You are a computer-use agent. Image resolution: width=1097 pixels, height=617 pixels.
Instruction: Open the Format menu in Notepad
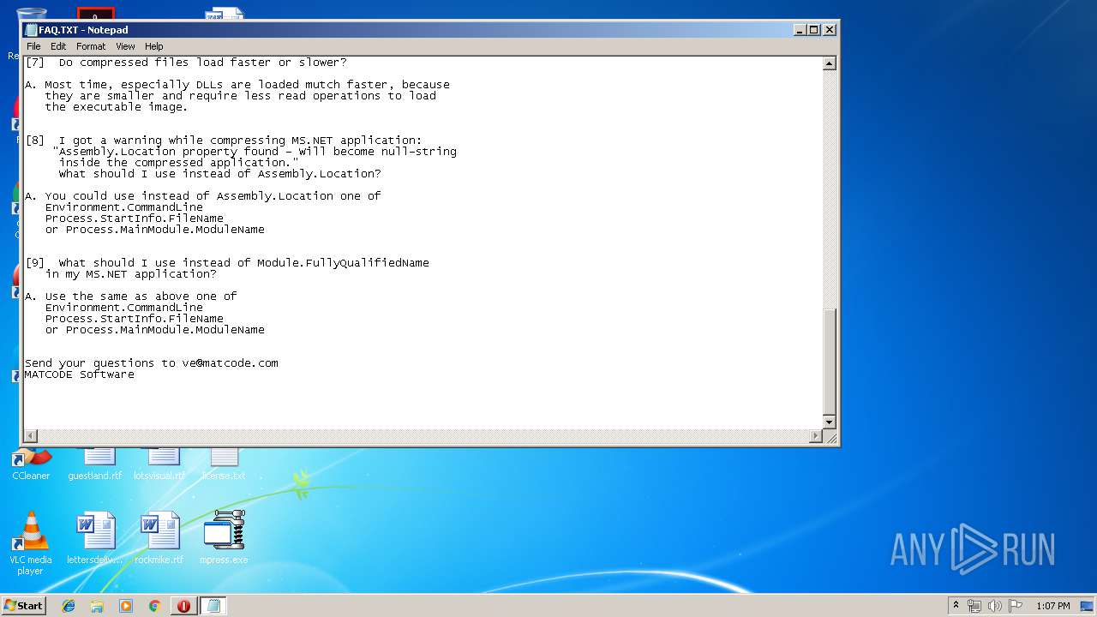[91, 46]
